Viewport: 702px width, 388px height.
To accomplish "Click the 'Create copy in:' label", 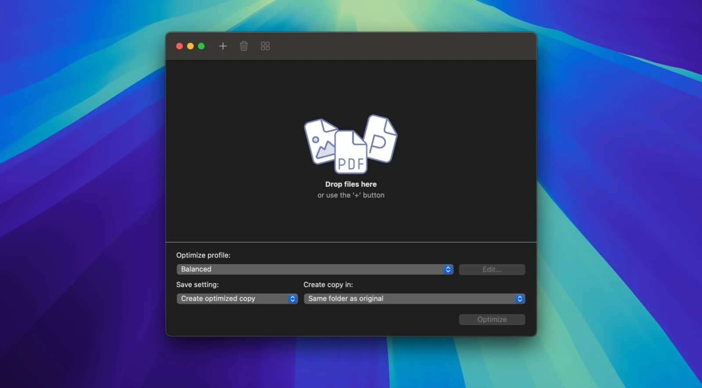I will pyautogui.click(x=328, y=285).
